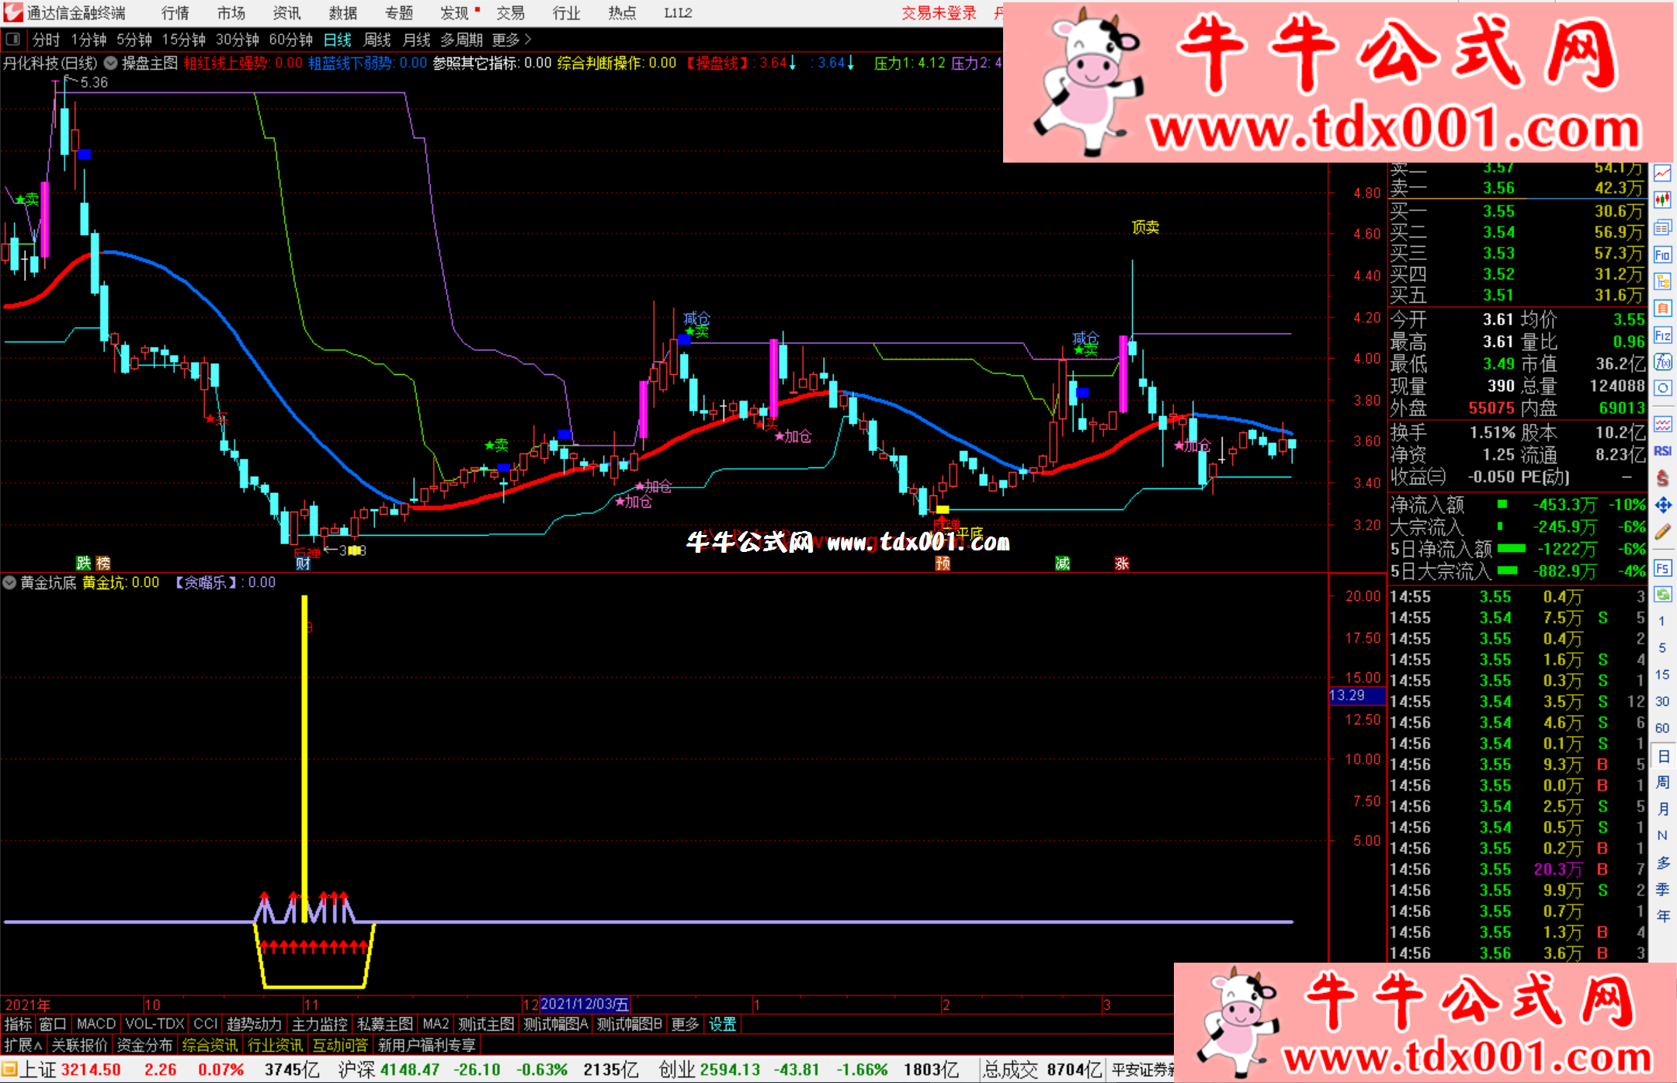The image size is (1677, 1083).
Task: Open the 行情 menu
Action: pyautogui.click(x=175, y=13)
